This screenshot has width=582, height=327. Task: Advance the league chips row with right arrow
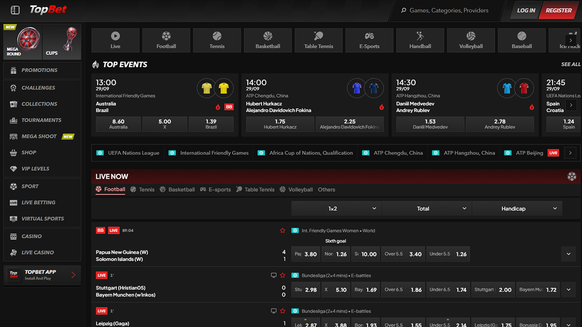click(x=570, y=153)
